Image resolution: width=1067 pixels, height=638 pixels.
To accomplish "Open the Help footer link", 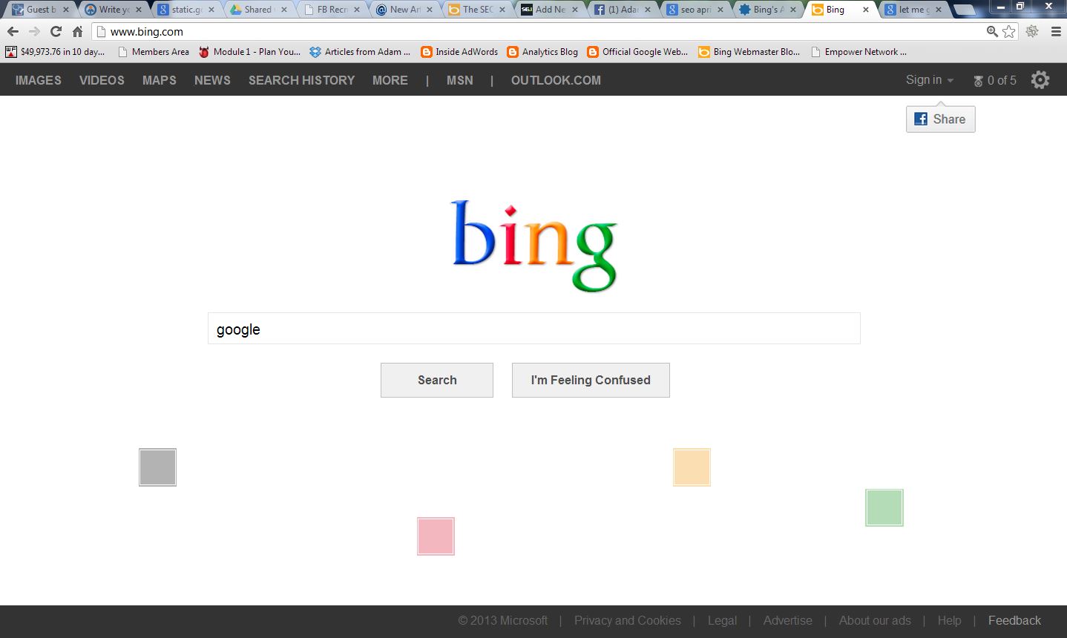I will pyautogui.click(x=949, y=620).
